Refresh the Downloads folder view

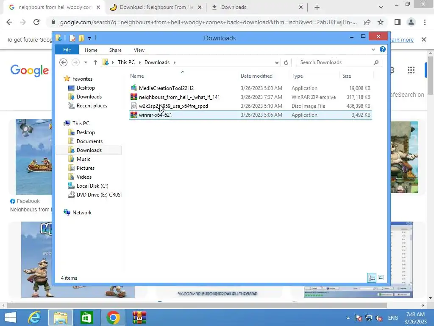[286, 62]
